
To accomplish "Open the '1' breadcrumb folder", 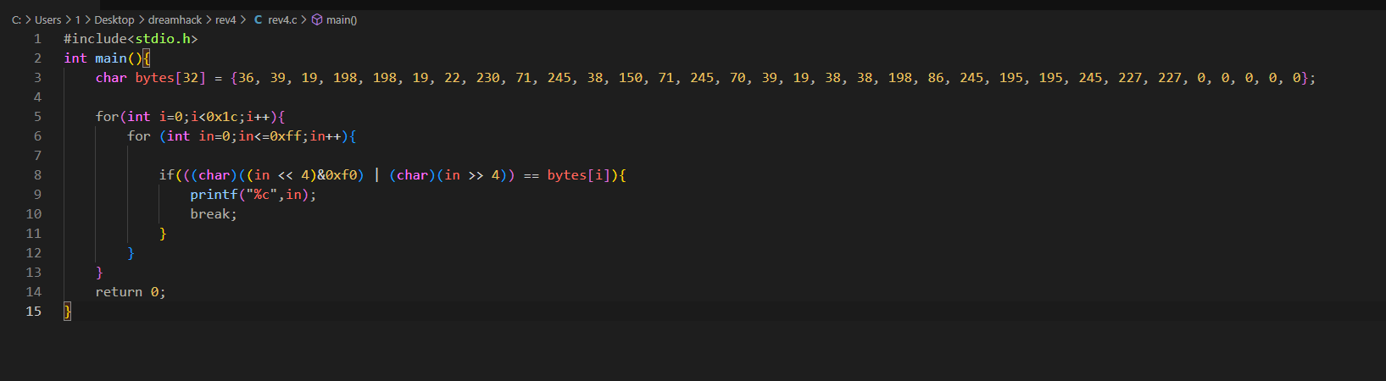I will 78,19.
